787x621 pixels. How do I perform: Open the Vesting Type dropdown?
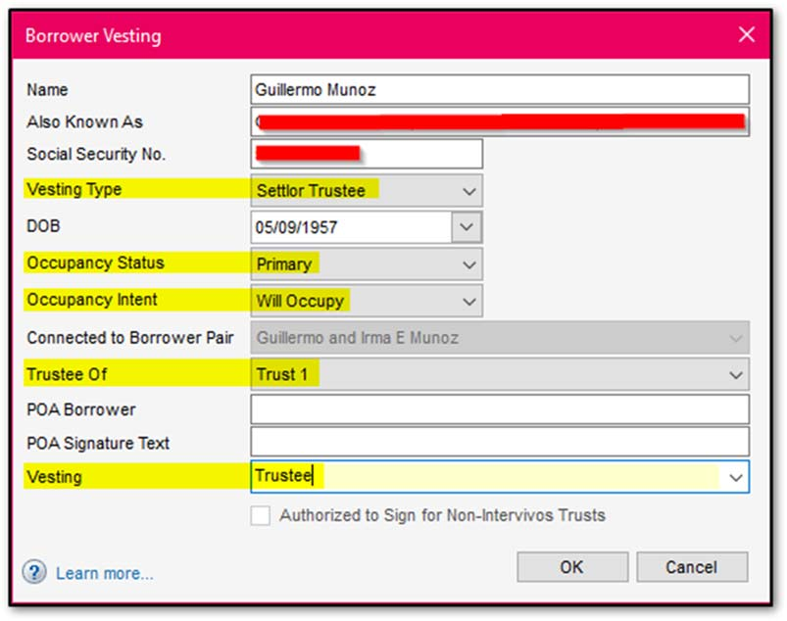(x=470, y=190)
